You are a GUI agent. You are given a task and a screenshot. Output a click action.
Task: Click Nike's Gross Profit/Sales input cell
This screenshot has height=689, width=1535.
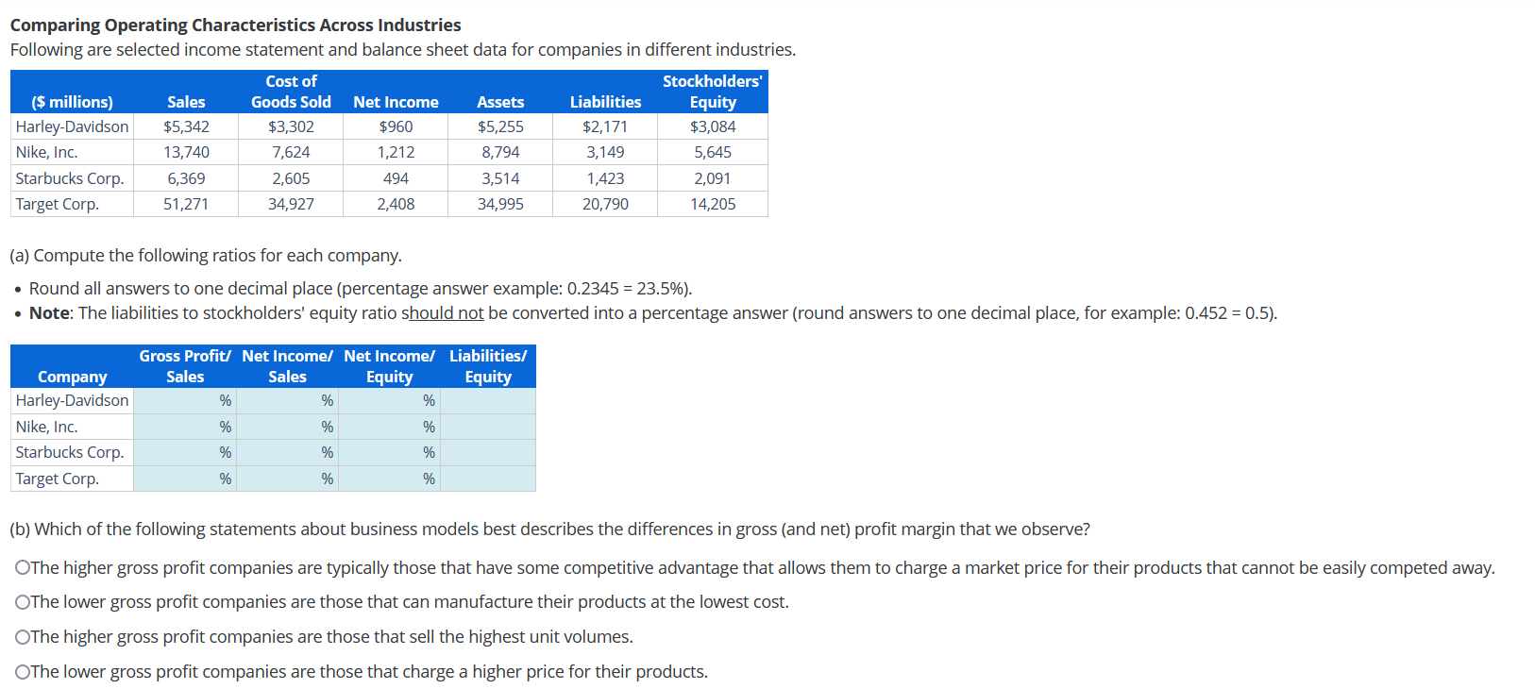[x=184, y=427]
